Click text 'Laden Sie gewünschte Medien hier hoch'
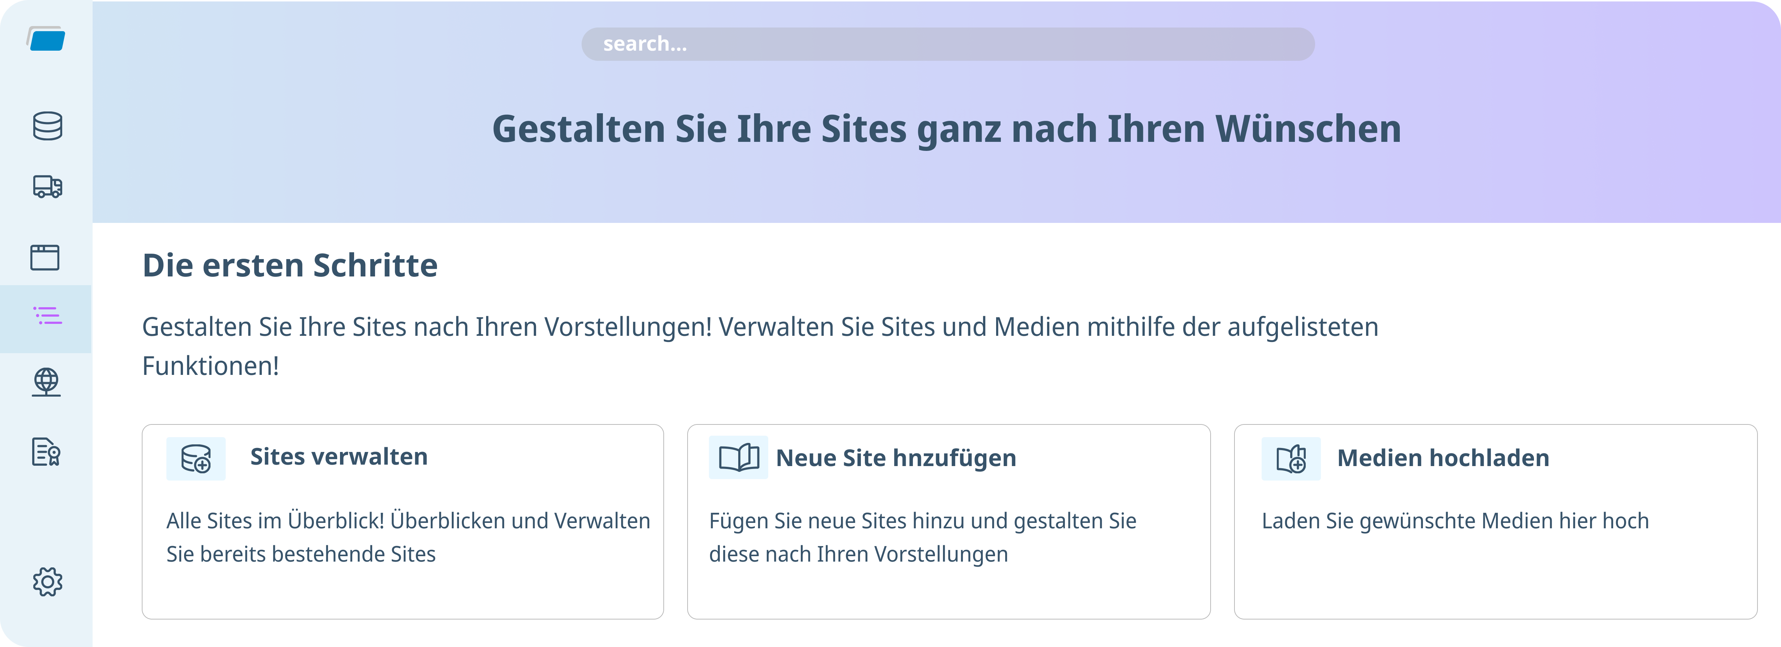The width and height of the screenshot is (1781, 647). click(1455, 520)
